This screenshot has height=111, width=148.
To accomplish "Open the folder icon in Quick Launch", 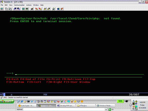I will click(25, 101).
